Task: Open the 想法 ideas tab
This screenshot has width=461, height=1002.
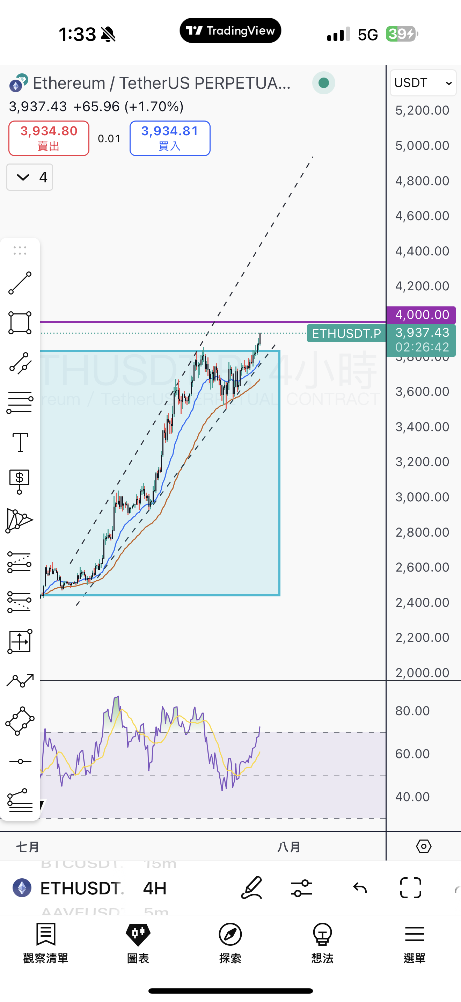Action: click(x=322, y=943)
